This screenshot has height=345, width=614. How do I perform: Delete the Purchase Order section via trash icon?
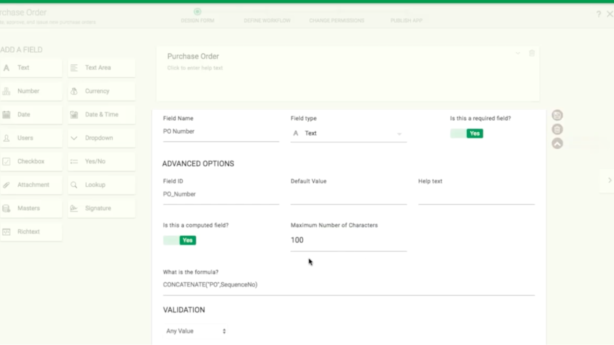point(531,53)
